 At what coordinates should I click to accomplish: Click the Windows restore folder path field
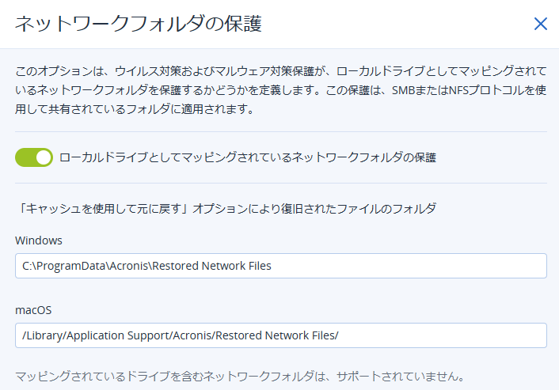pos(281,266)
